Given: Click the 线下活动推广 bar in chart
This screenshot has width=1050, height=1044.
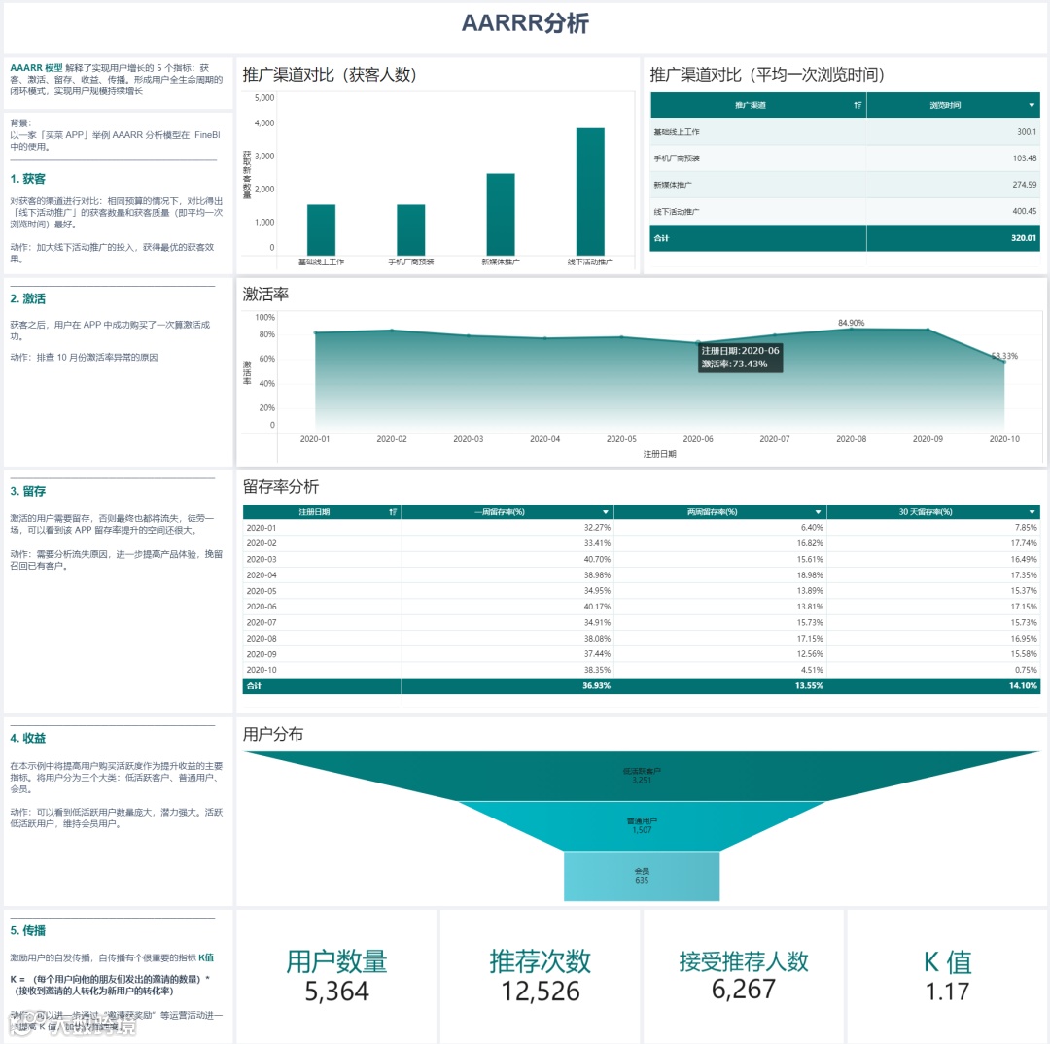Looking at the screenshot, I should [590, 191].
